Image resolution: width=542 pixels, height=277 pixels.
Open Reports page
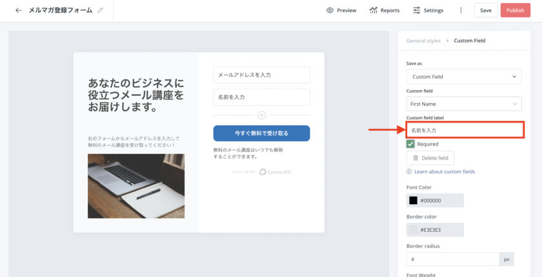pyautogui.click(x=385, y=10)
